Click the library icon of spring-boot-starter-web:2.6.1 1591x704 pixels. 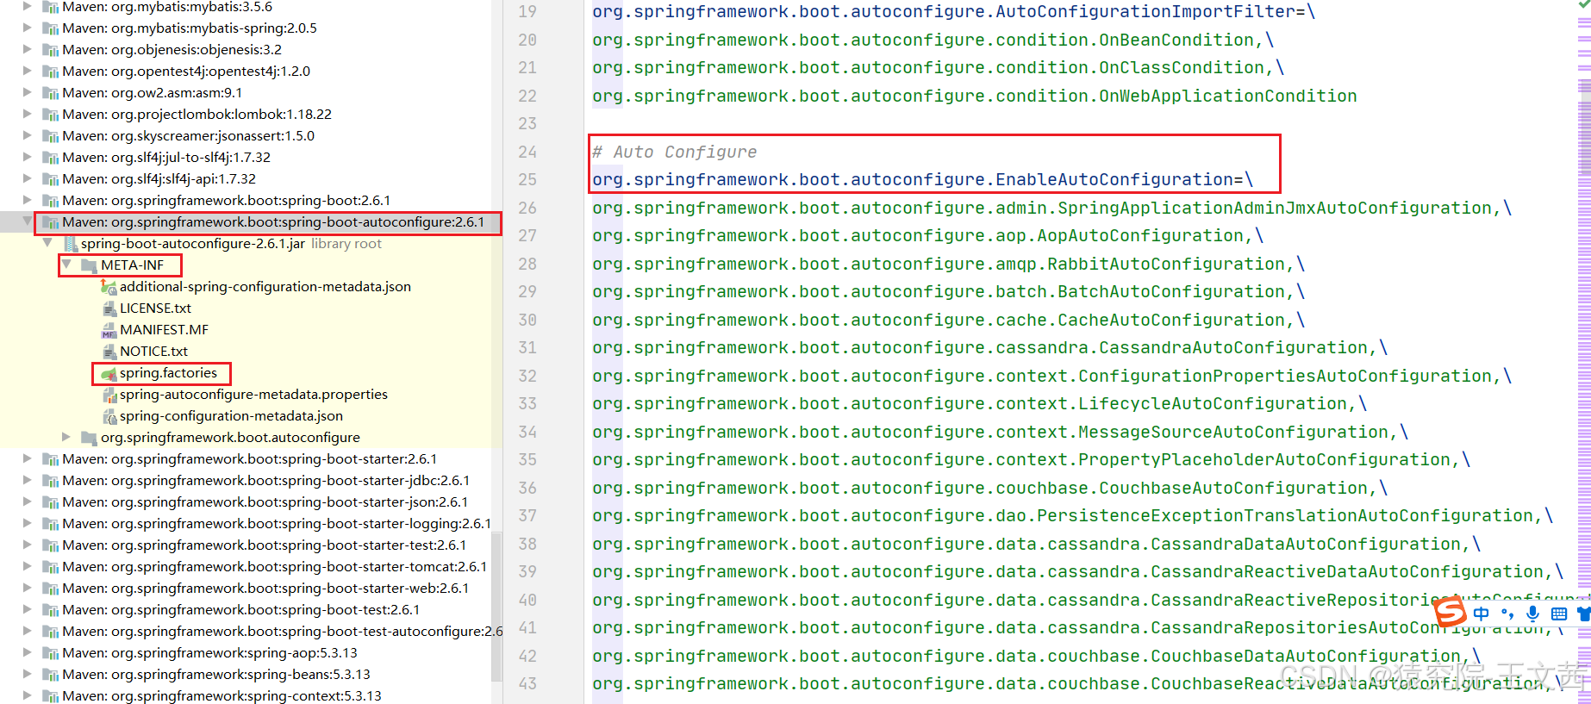point(51,589)
